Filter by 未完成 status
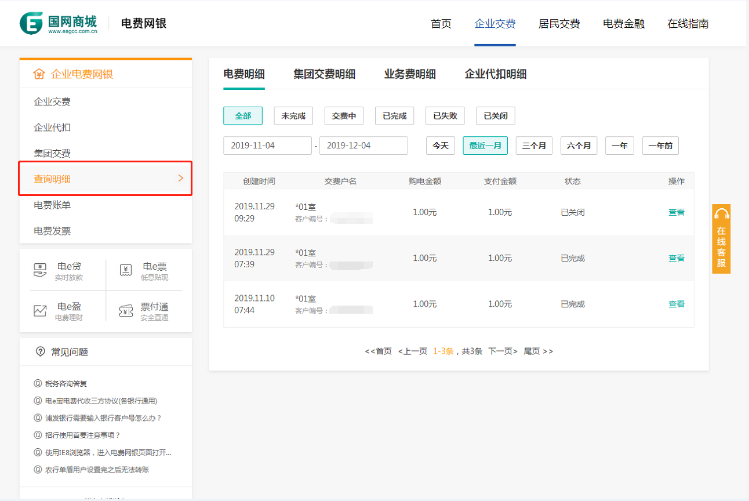This screenshot has height=501, width=749. (293, 116)
